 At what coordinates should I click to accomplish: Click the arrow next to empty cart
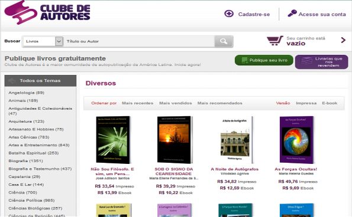[x=343, y=40]
